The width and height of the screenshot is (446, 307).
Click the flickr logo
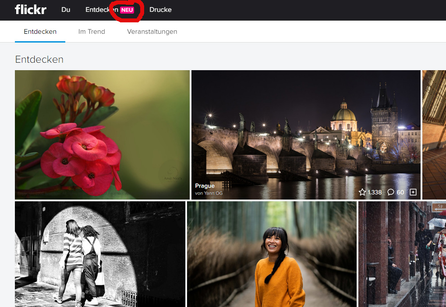pyautogui.click(x=30, y=10)
